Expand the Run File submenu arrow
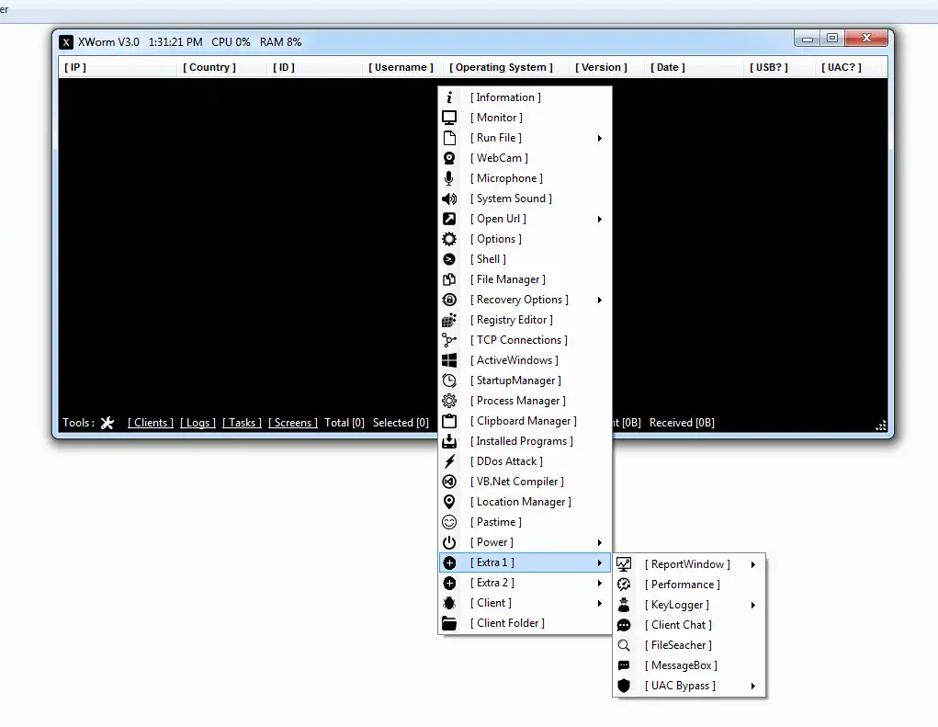This screenshot has width=938, height=727. (x=599, y=137)
